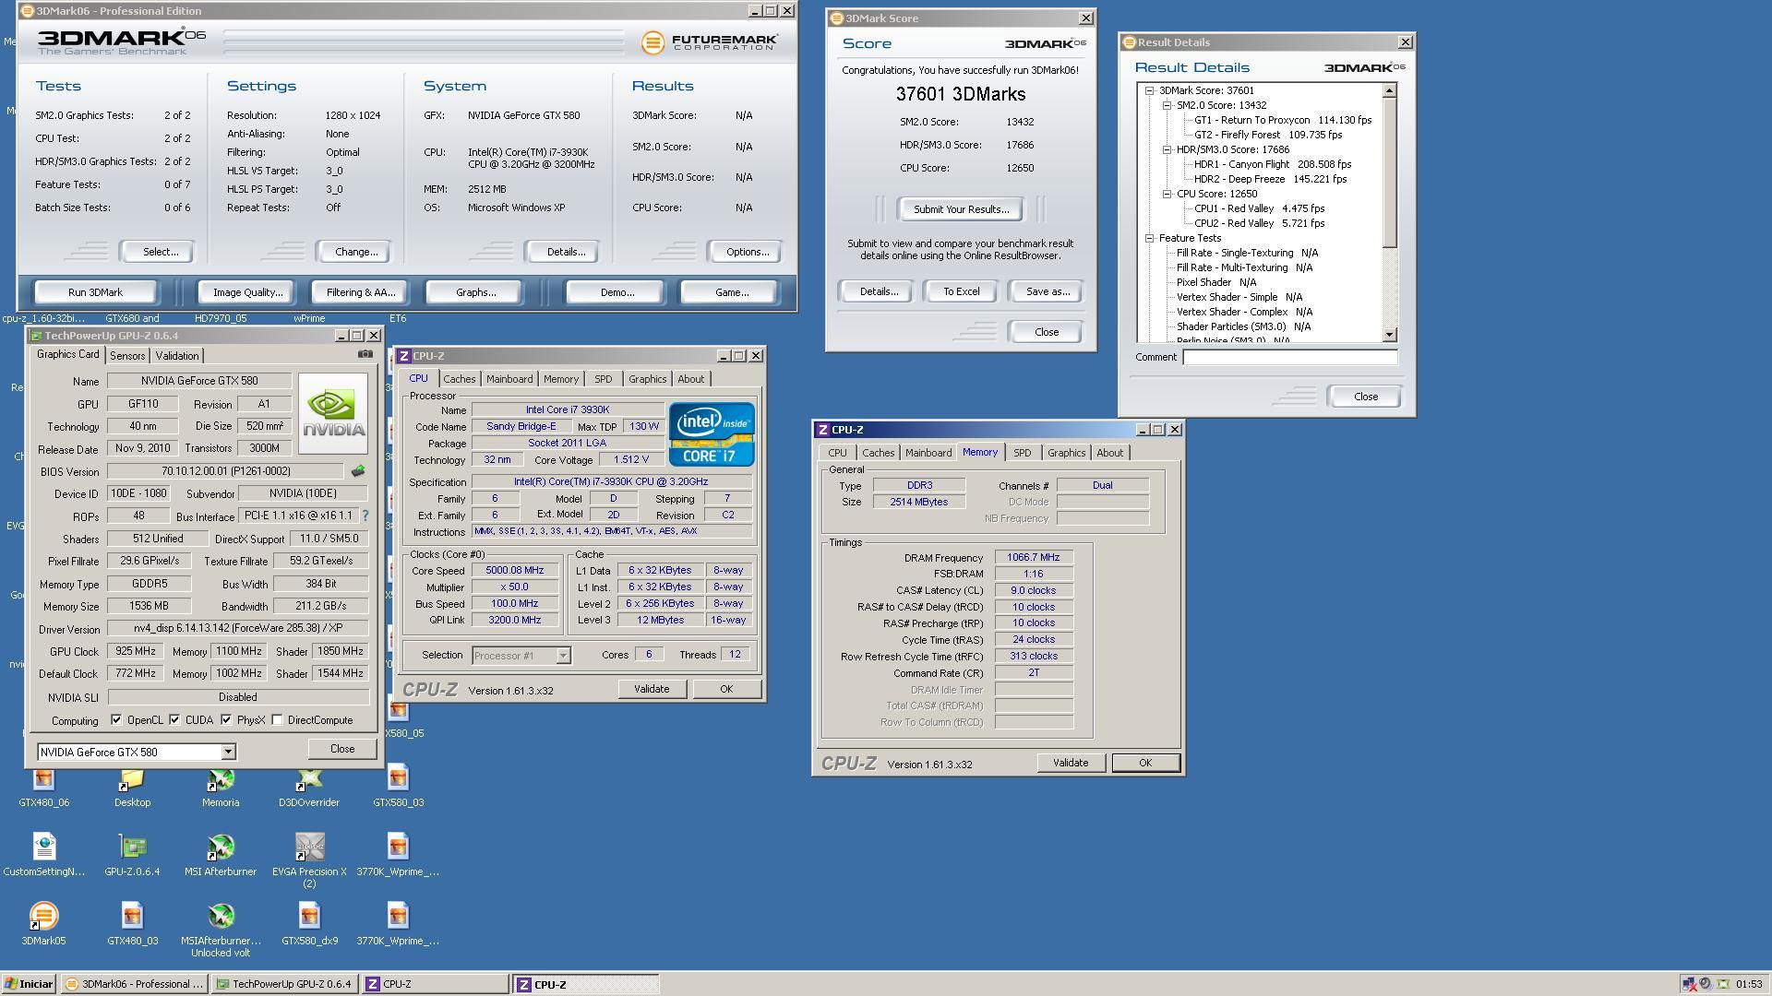Launch the Memoria desktop shortcut

click(x=221, y=787)
